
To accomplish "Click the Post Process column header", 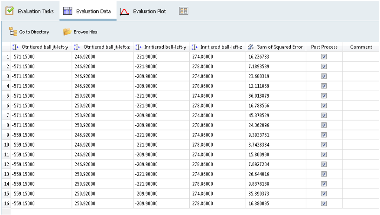I will coord(324,47).
